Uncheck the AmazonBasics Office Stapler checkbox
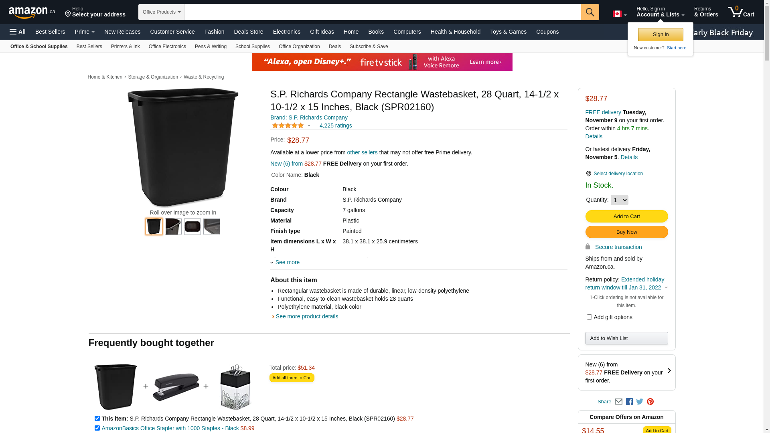The width and height of the screenshot is (770, 433). pos(97,428)
